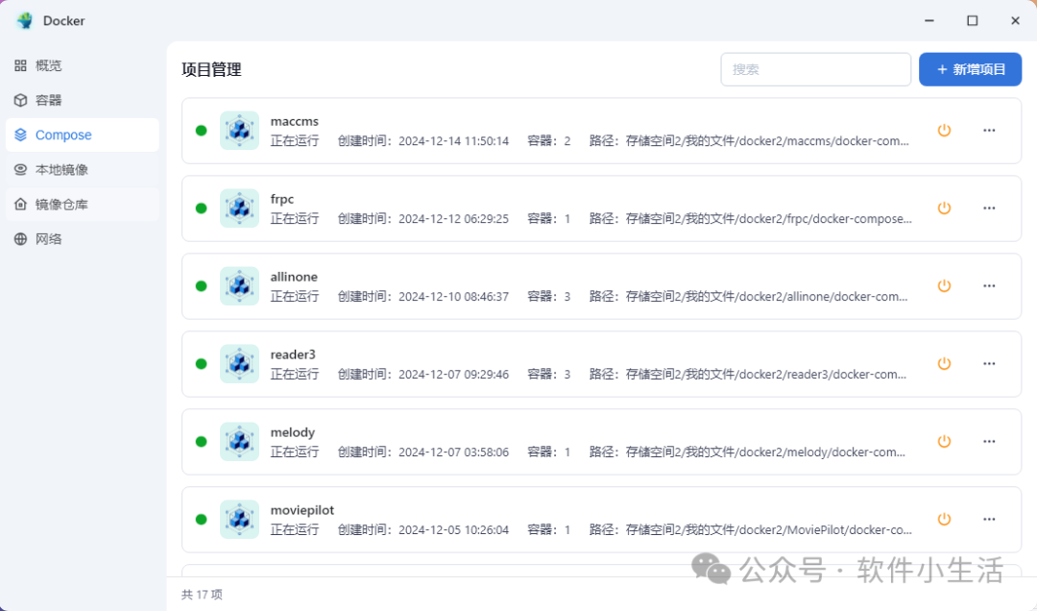Open the 概览 overview section
1037x611 pixels.
click(x=82, y=65)
